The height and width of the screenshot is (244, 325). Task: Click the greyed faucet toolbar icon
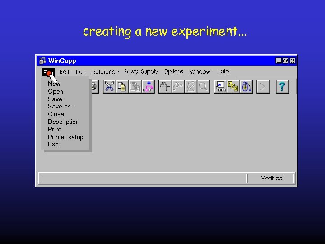178,86
